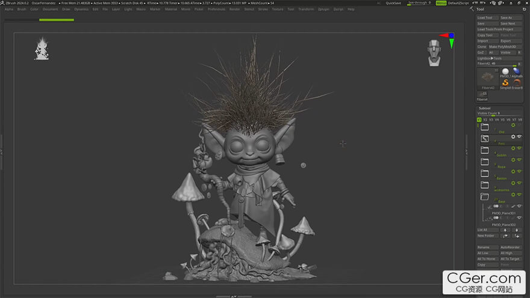Click the accesorios folder icon
Screen dimensions: 530x298
[484, 184]
